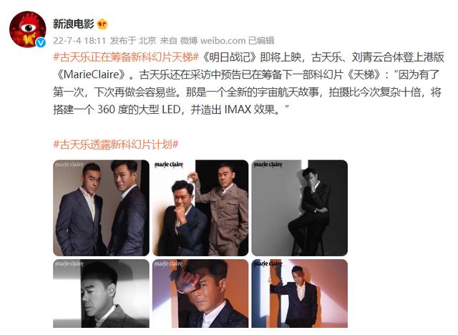Open hashtag #古天乐正在筹备新科幻片天梯#
Image resolution: width=458 pixels, height=335 pixels.
pyautogui.click(x=126, y=57)
